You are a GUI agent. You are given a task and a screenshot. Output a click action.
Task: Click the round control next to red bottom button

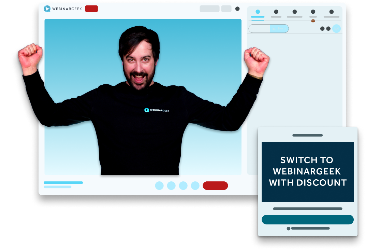tap(195, 185)
